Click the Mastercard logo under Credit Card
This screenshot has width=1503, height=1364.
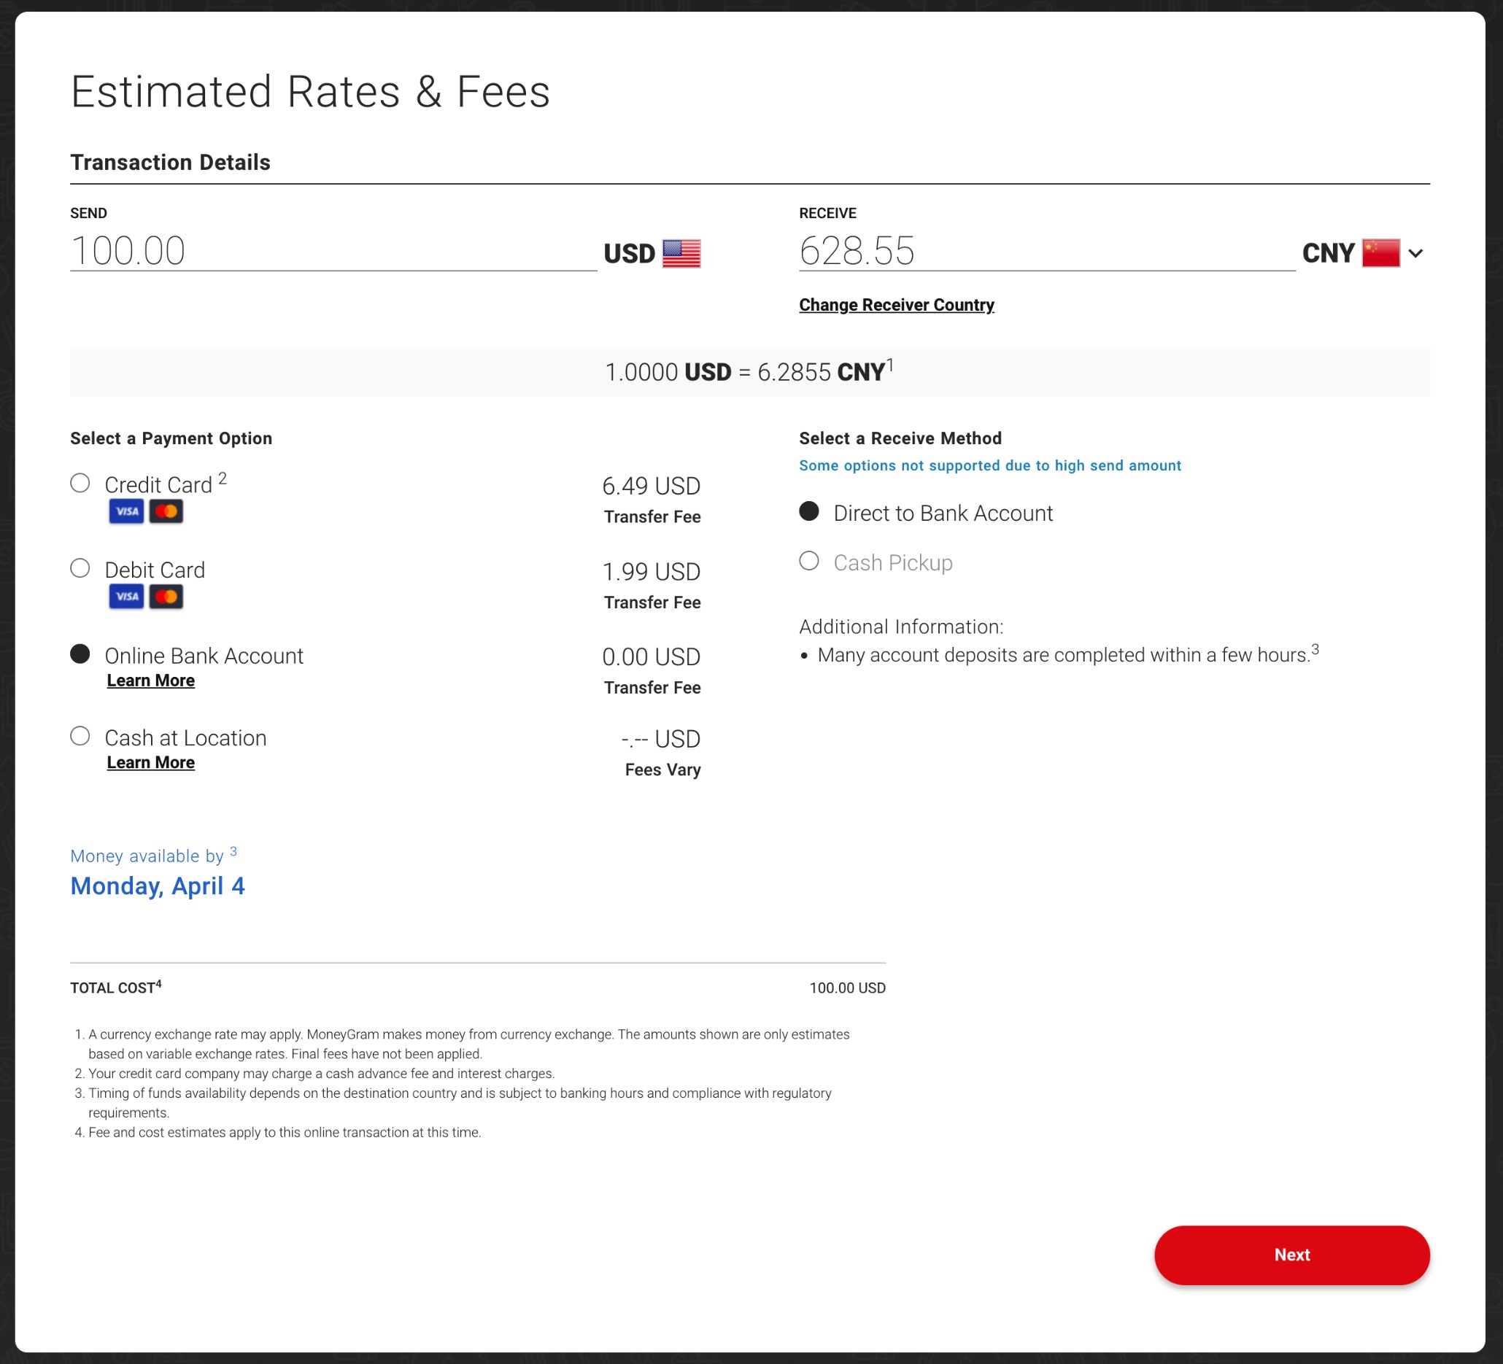(166, 511)
